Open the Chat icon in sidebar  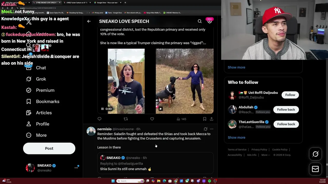point(29,68)
